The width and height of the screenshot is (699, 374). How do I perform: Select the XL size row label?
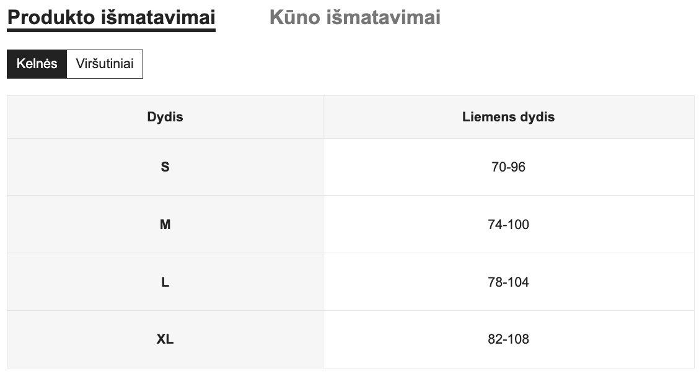coord(165,339)
